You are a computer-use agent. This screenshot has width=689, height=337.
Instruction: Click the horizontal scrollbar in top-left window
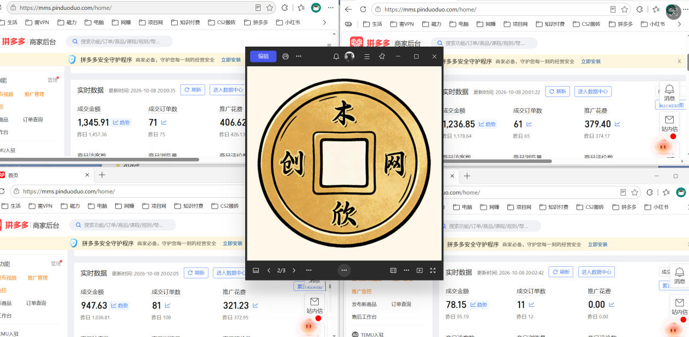[99, 159]
